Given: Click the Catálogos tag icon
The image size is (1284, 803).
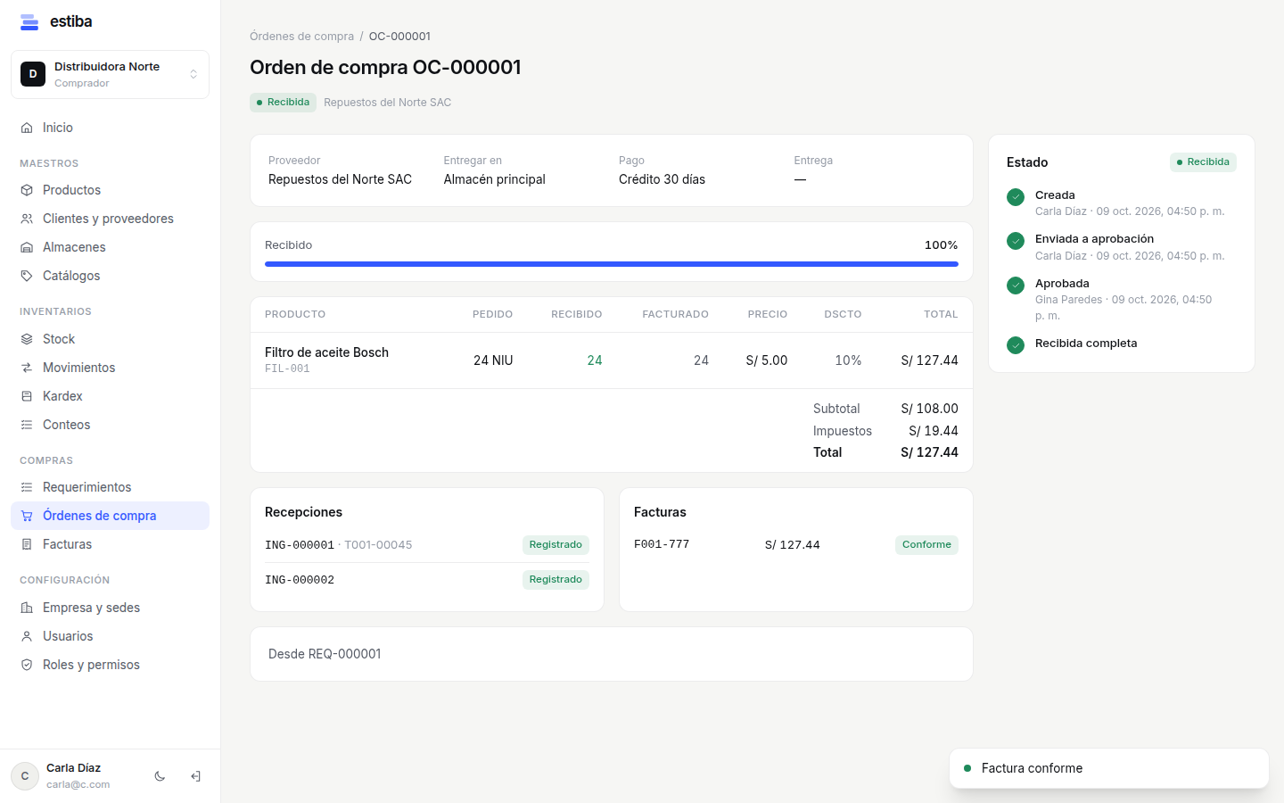Looking at the screenshot, I should [27, 276].
